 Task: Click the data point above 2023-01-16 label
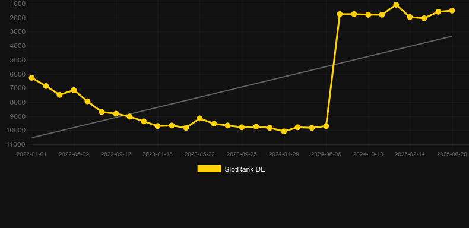pos(158,126)
